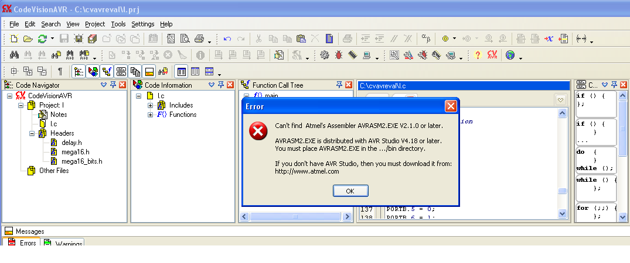
Task: Collapse the CodeVisionAVR root node
Action: point(9,96)
